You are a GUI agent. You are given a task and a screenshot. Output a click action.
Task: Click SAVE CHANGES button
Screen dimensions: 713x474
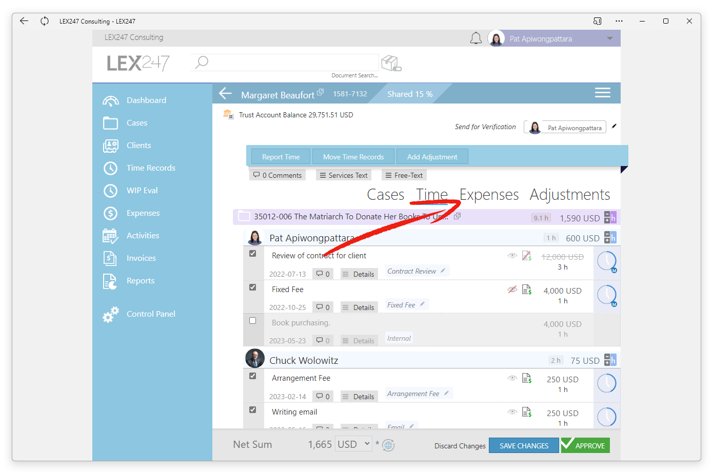(x=524, y=446)
